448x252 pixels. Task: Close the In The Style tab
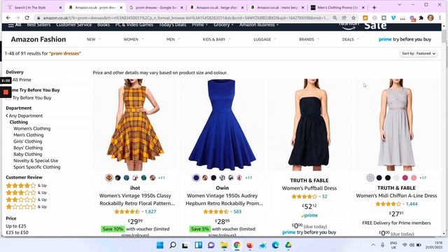[60, 8]
